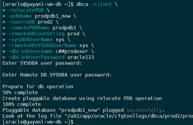Click the "-remoteDBConnString" flag
This screenshot has width=193, height=125.
36,34
